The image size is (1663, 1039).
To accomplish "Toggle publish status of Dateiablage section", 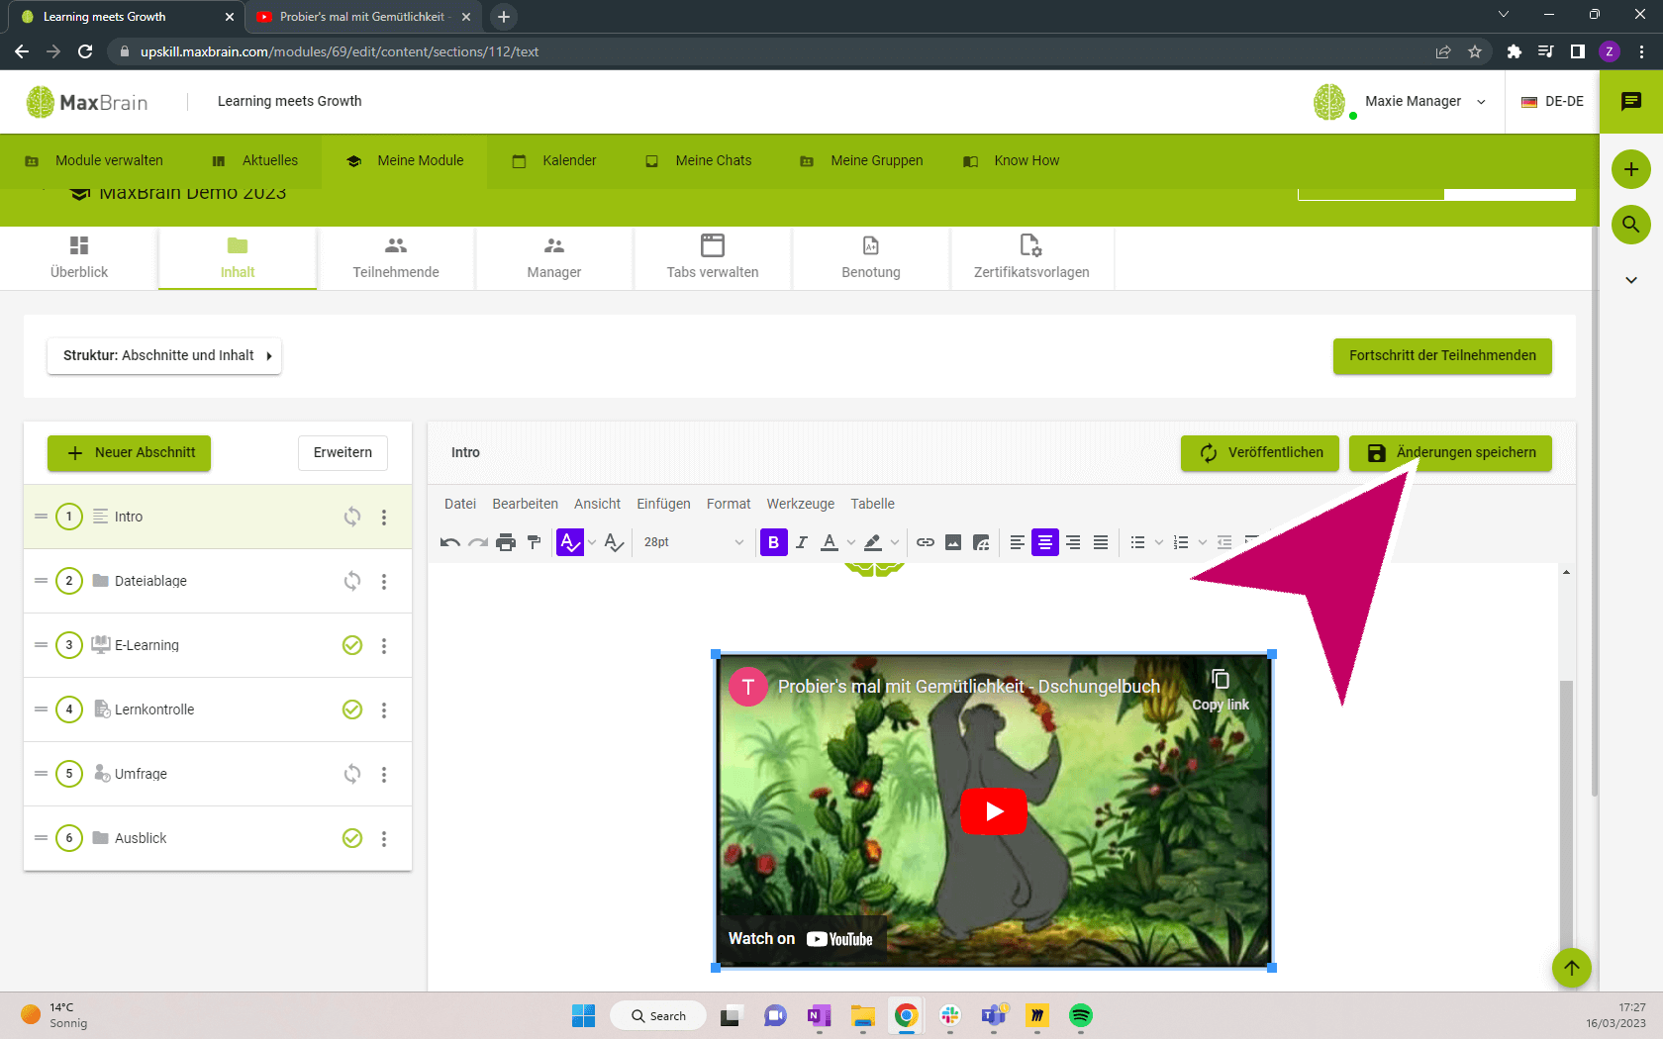I will [352, 581].
